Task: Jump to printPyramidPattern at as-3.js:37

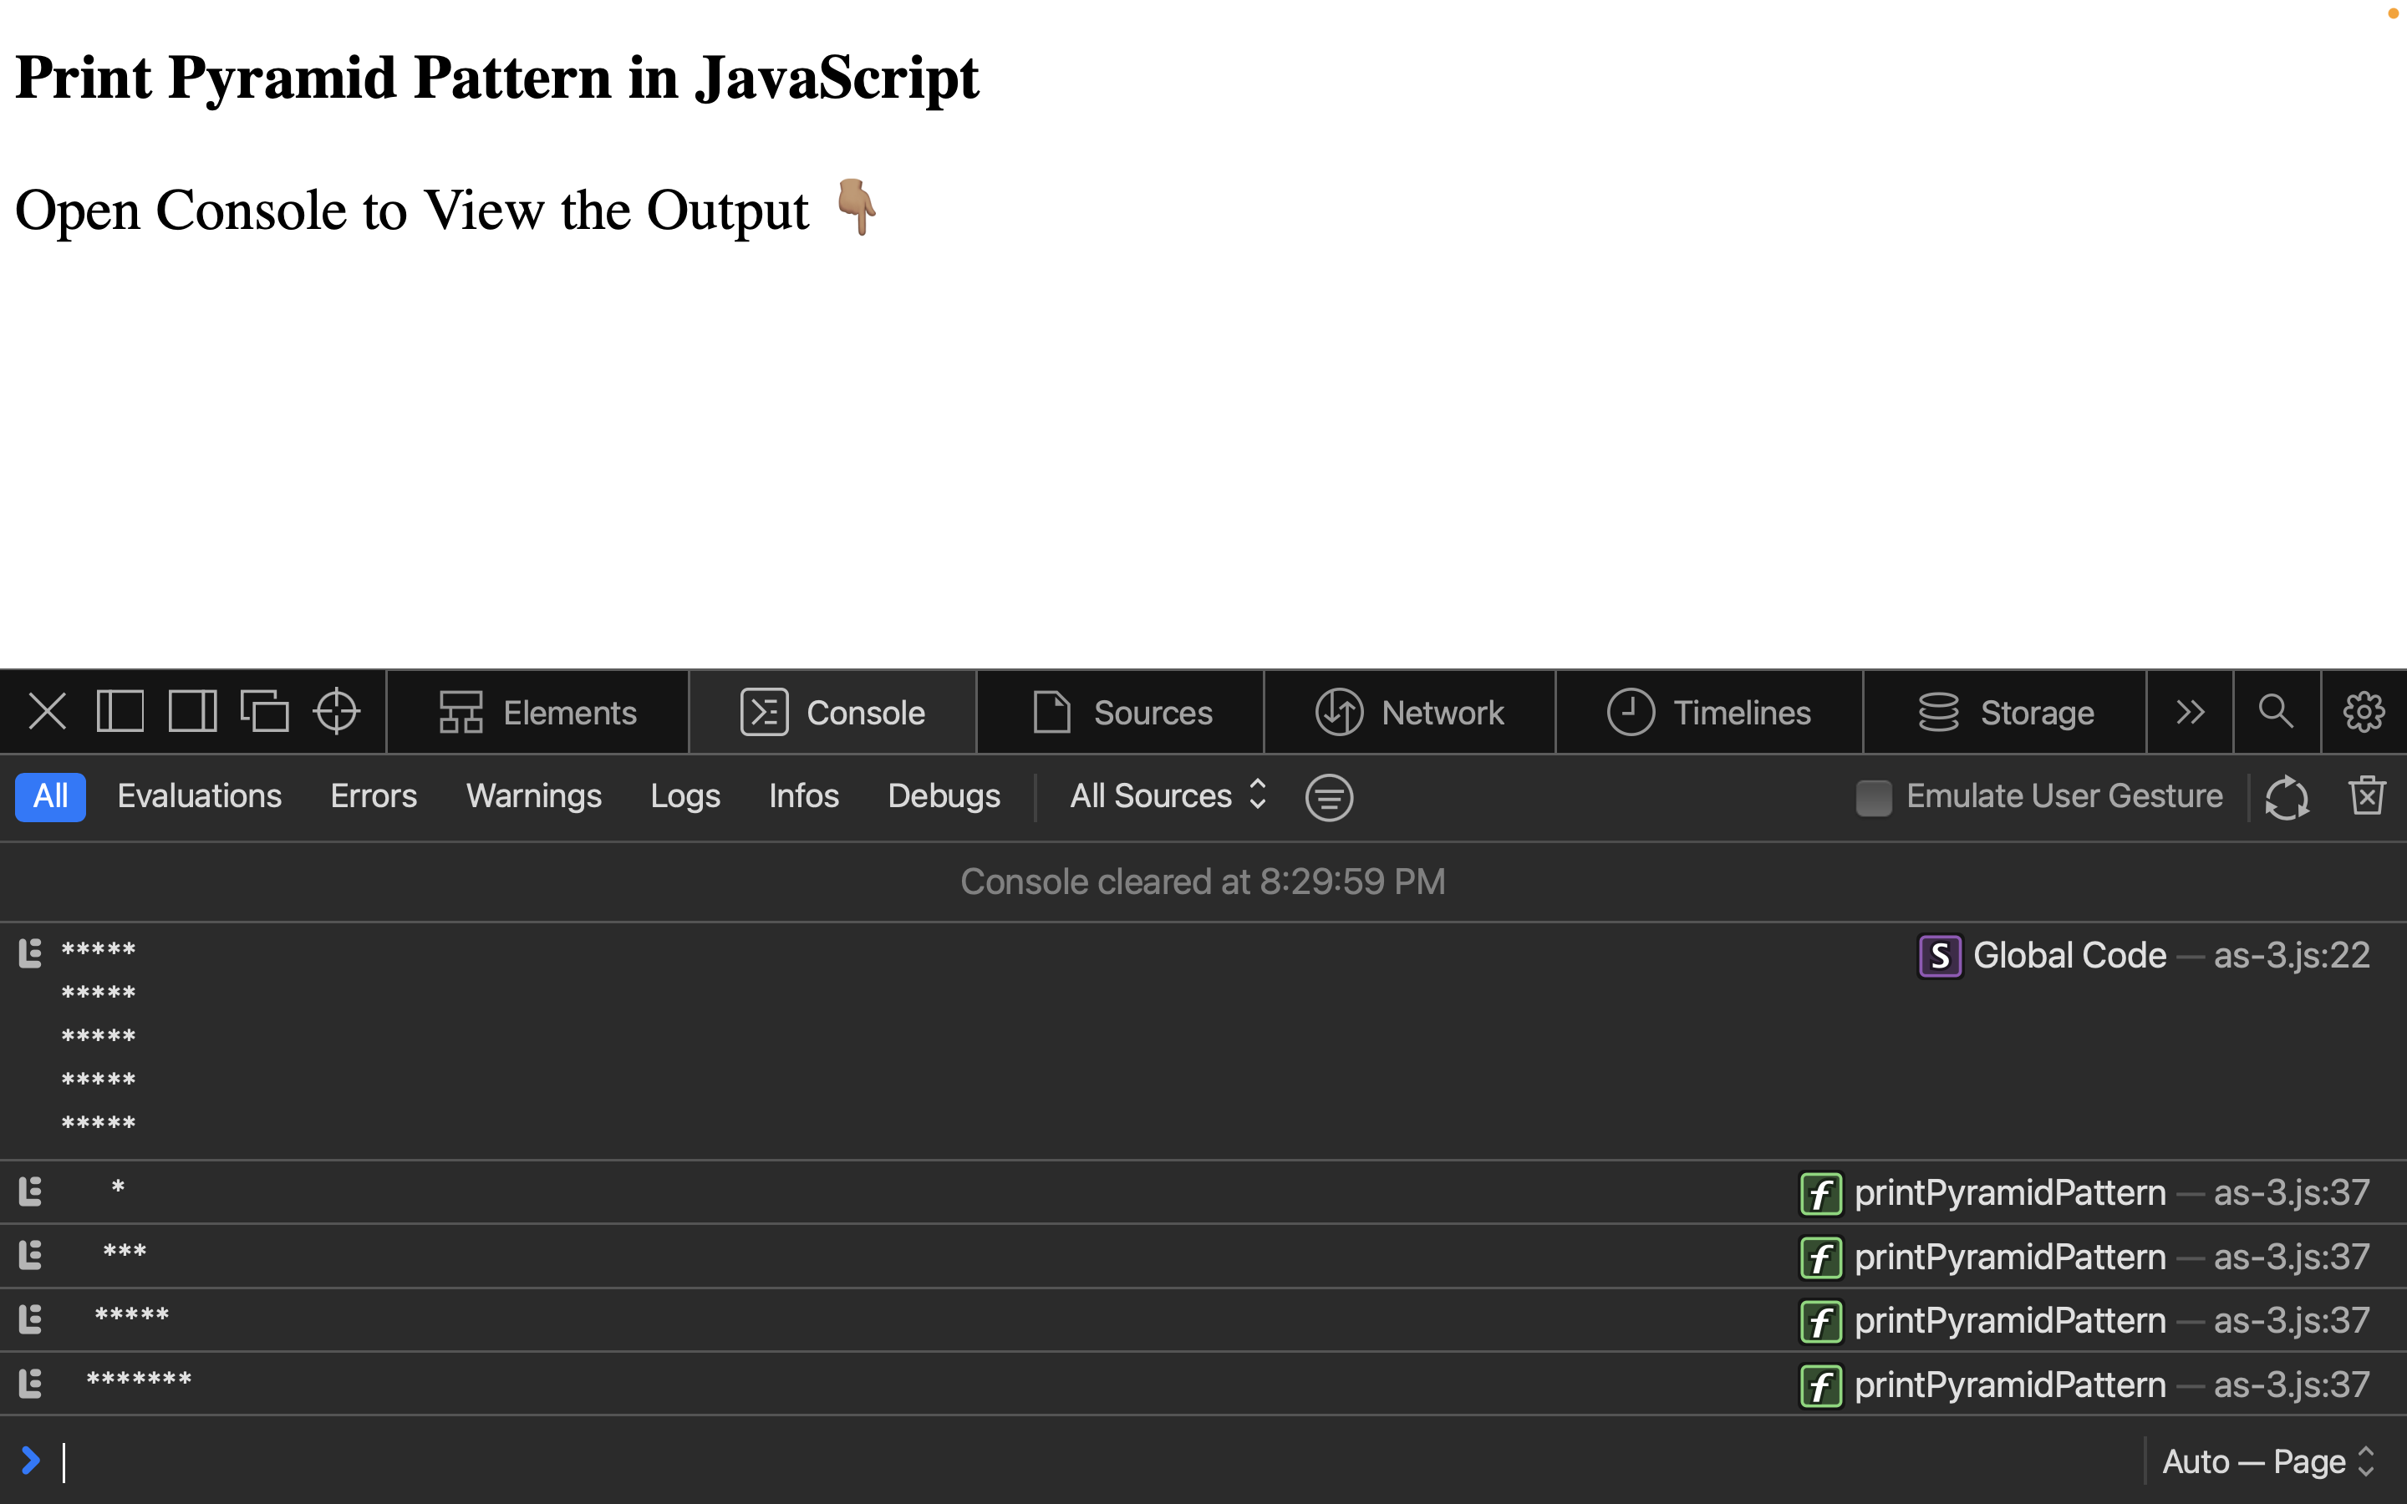Action: click(2293, 1191)
